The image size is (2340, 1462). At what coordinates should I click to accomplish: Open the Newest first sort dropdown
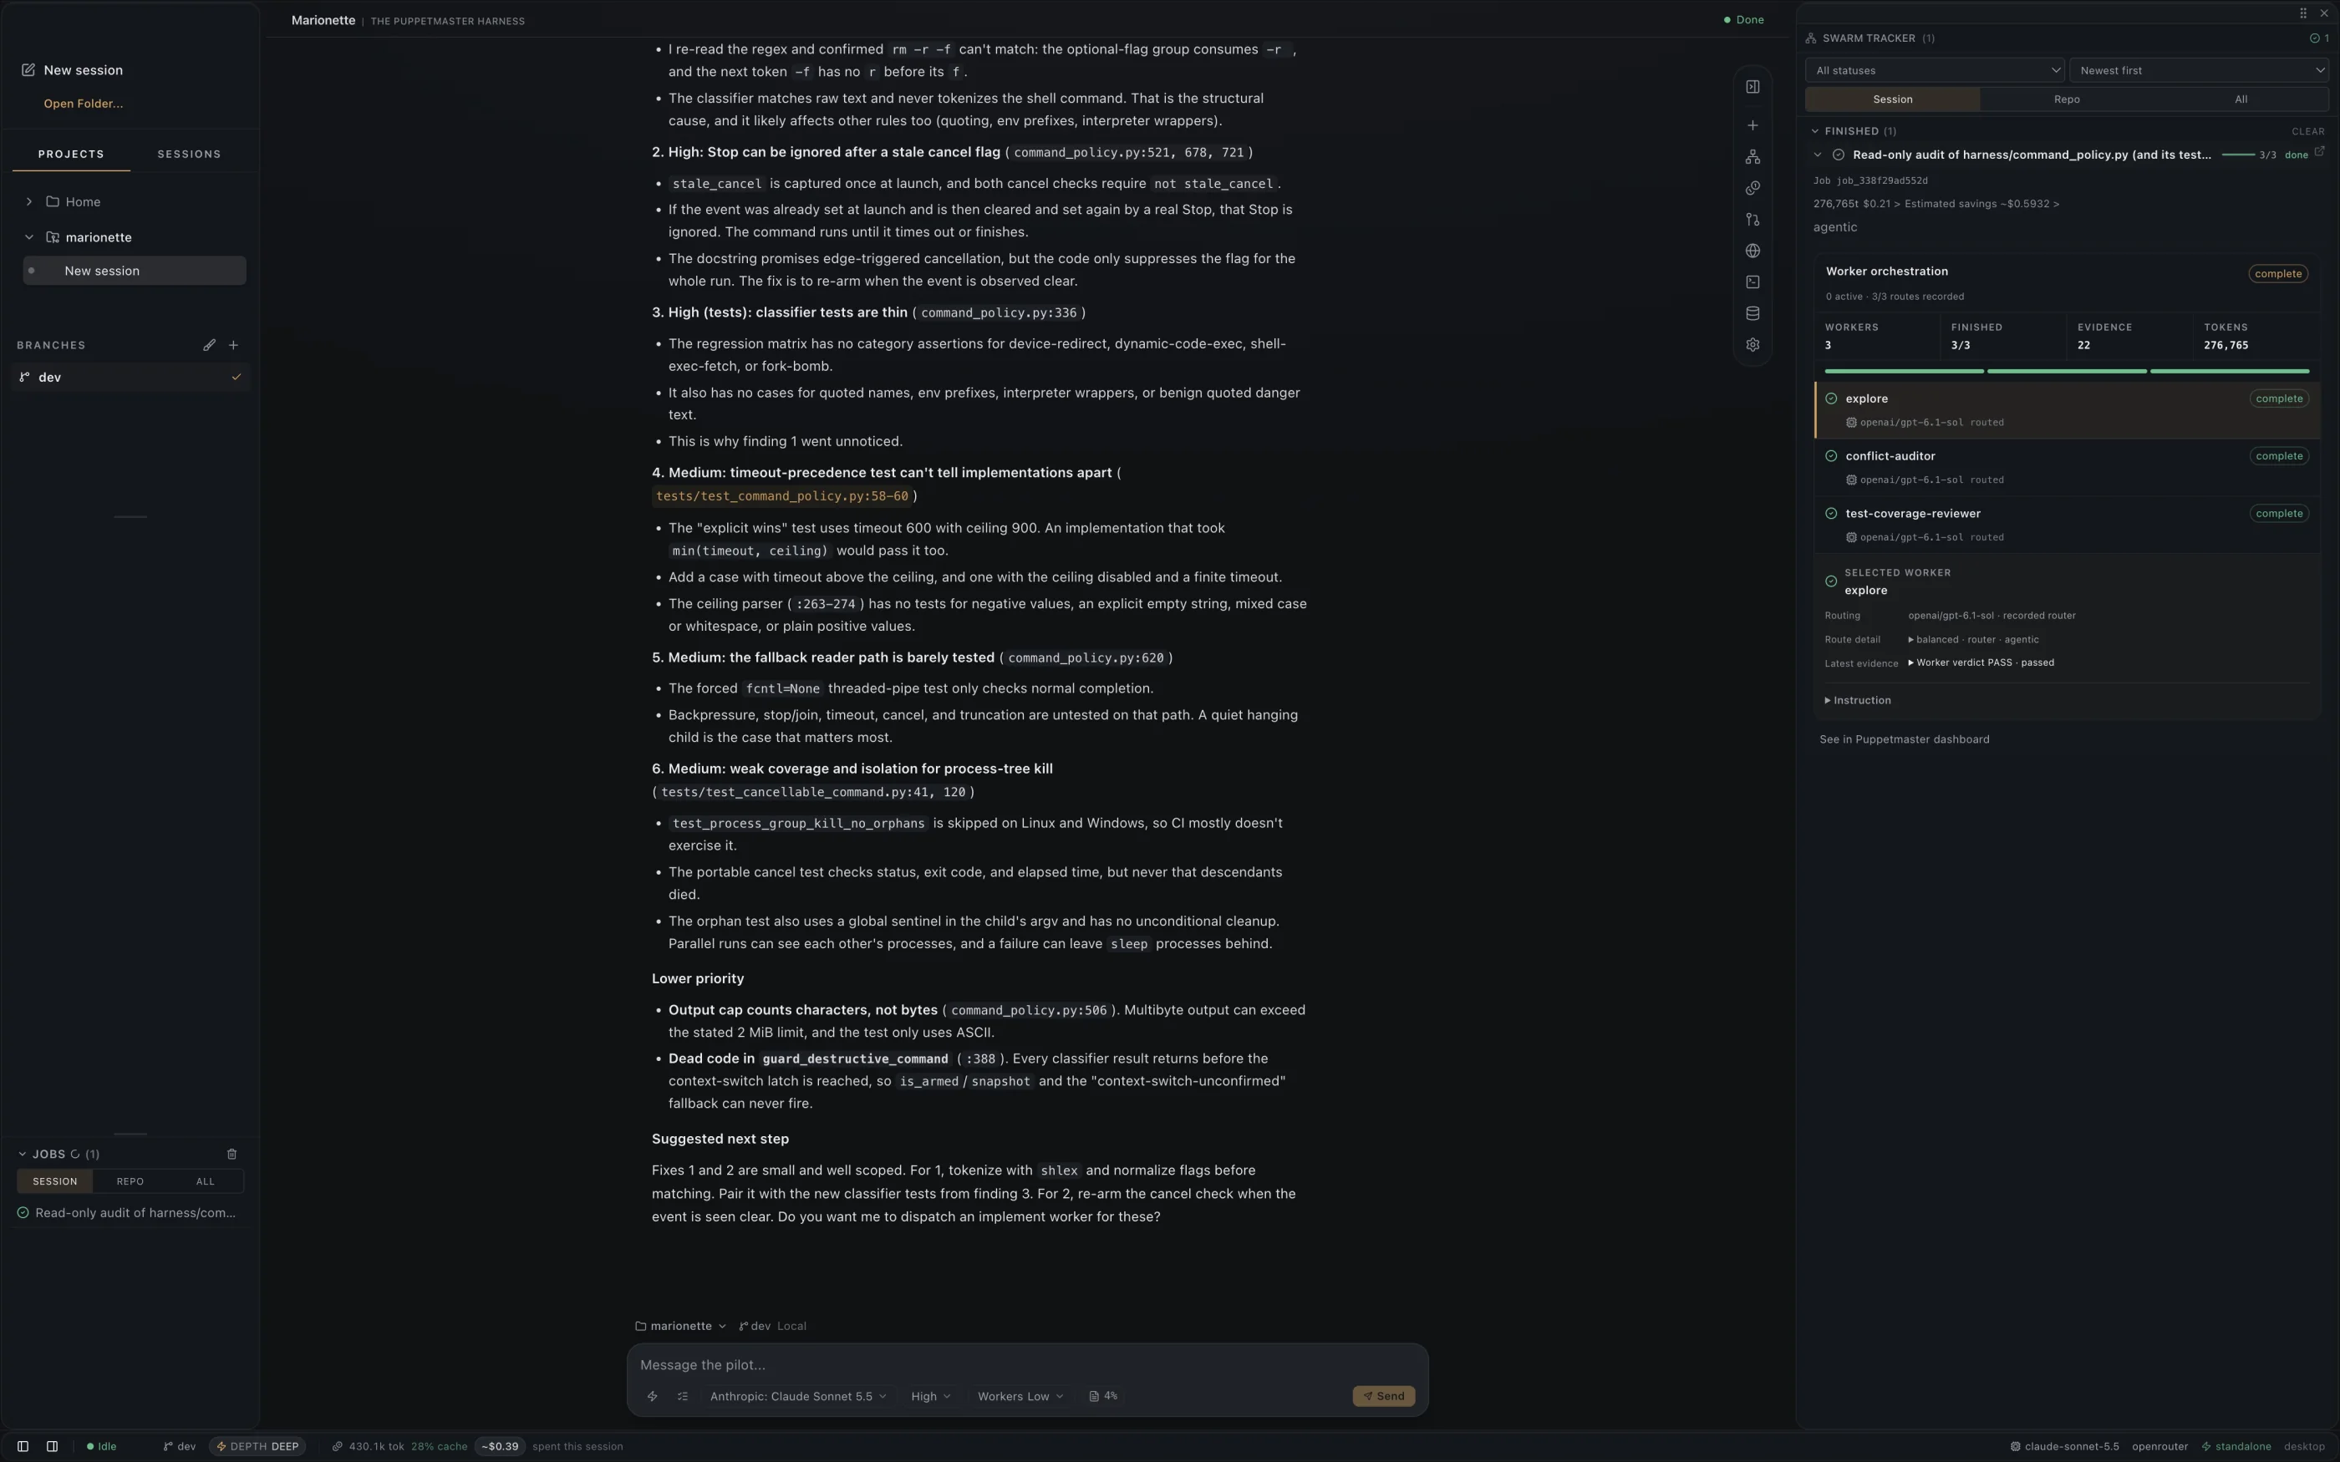tap(2199, 70)
